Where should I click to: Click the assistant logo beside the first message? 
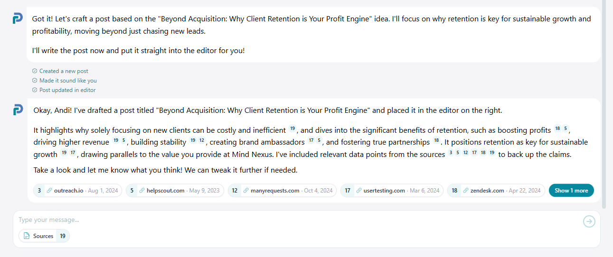click(x=18, y=19)
